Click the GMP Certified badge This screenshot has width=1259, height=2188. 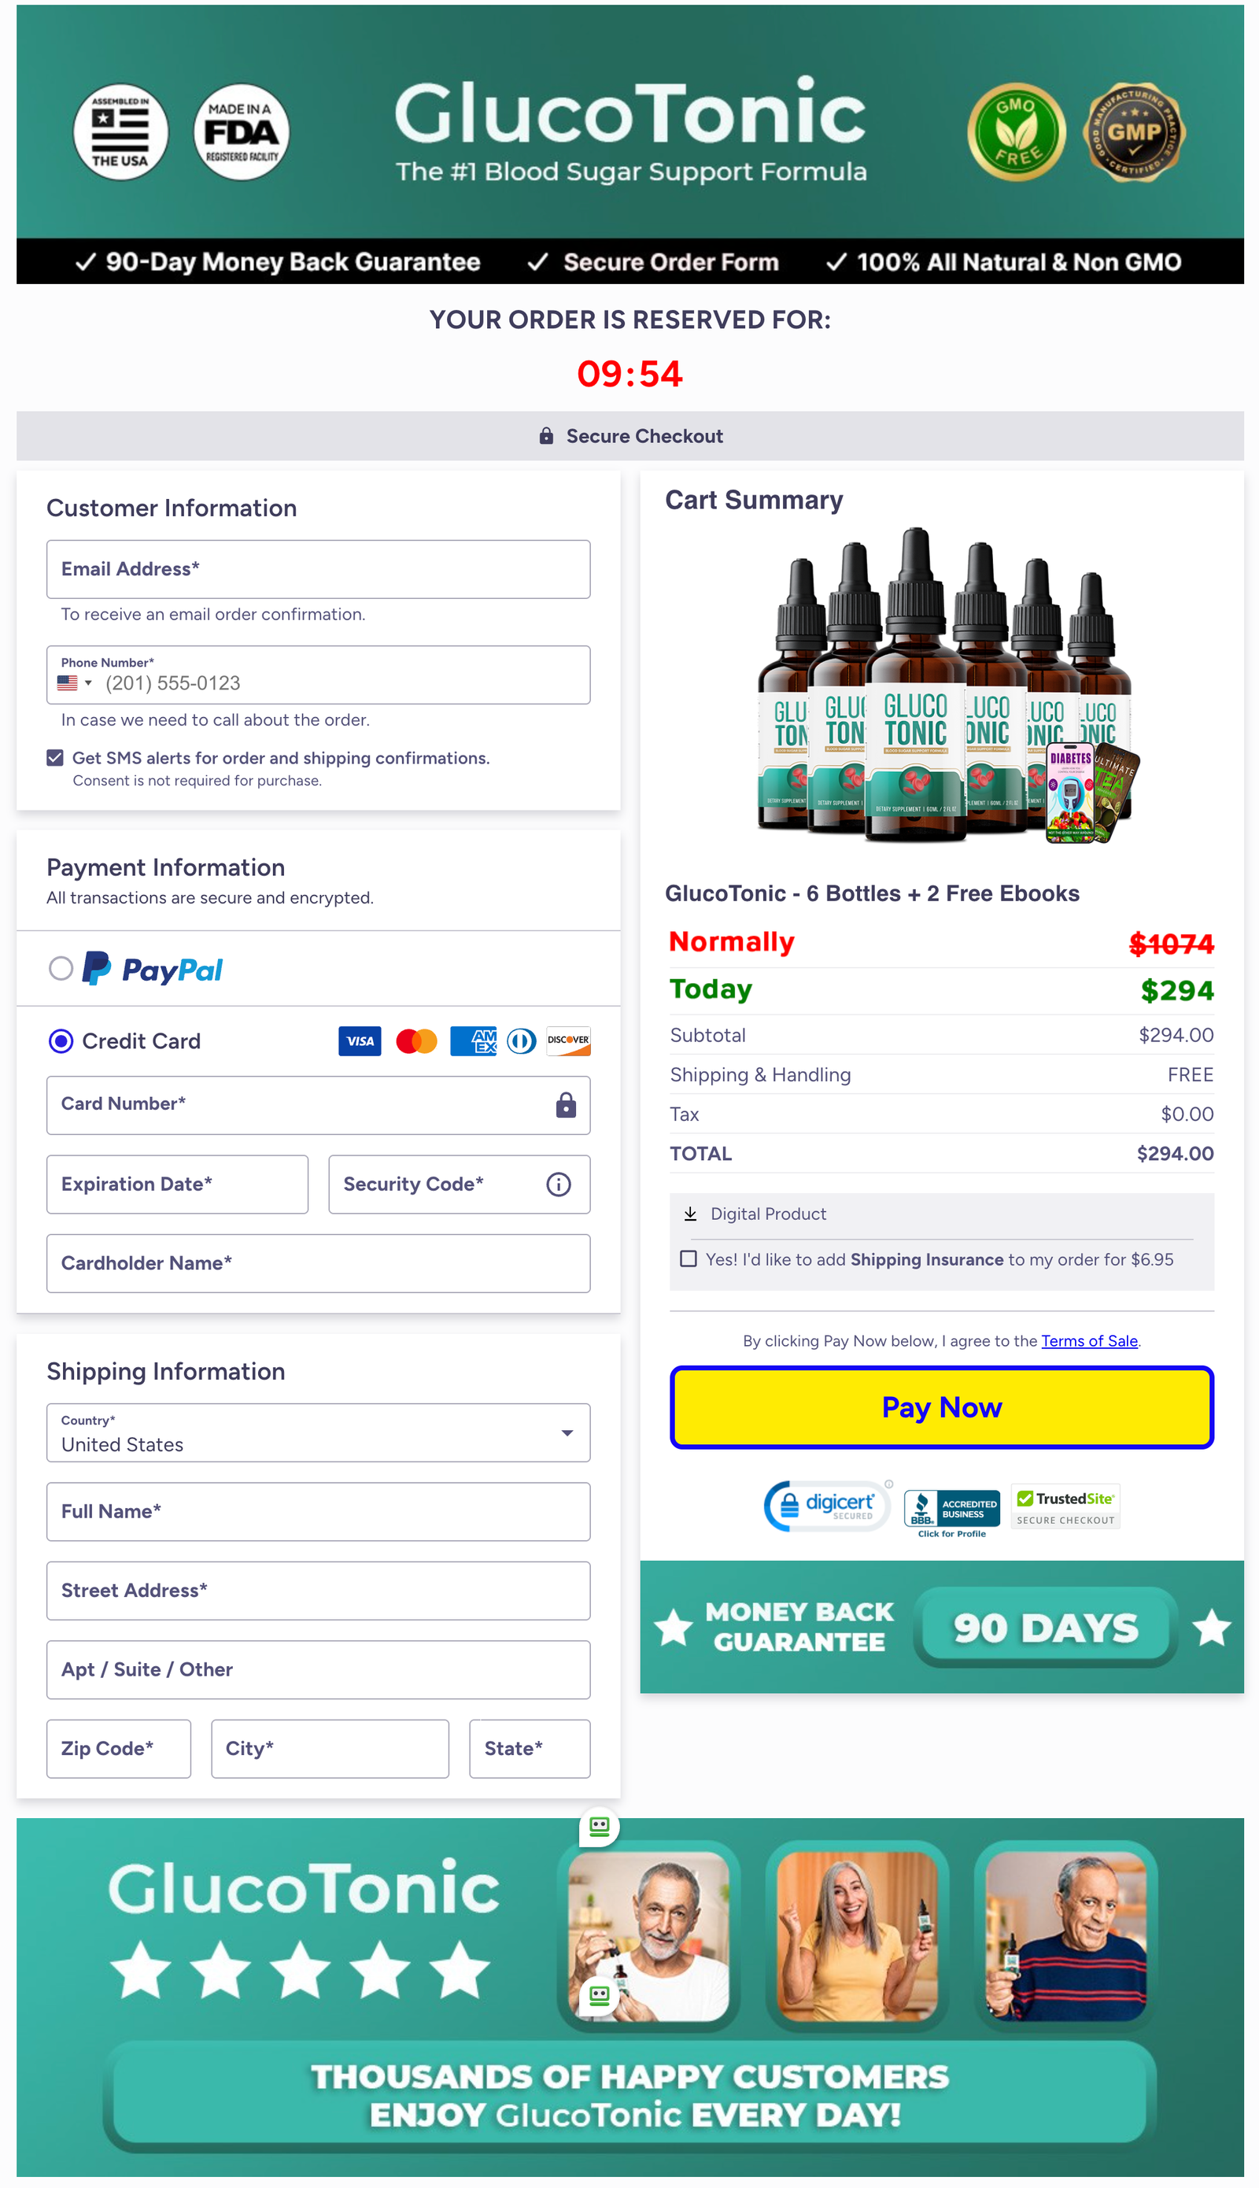point(1134,132)
